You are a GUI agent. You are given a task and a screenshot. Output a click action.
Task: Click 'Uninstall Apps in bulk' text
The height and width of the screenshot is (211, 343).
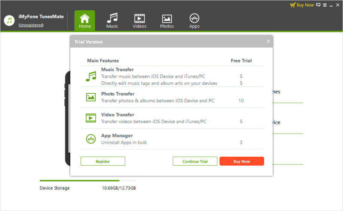(x=124, y=143)
